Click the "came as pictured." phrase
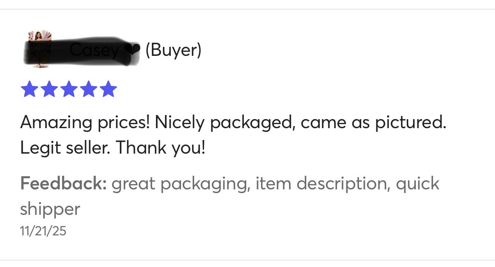Screen dimensions: 495x267 (373, 122)
